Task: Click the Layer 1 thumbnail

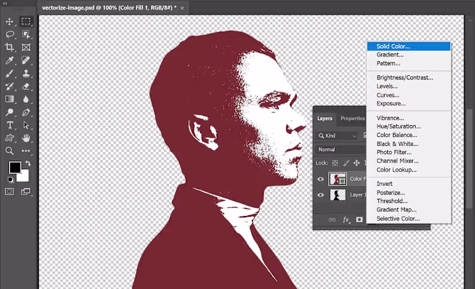Action: pyautogui.click(x=337, y=195)
